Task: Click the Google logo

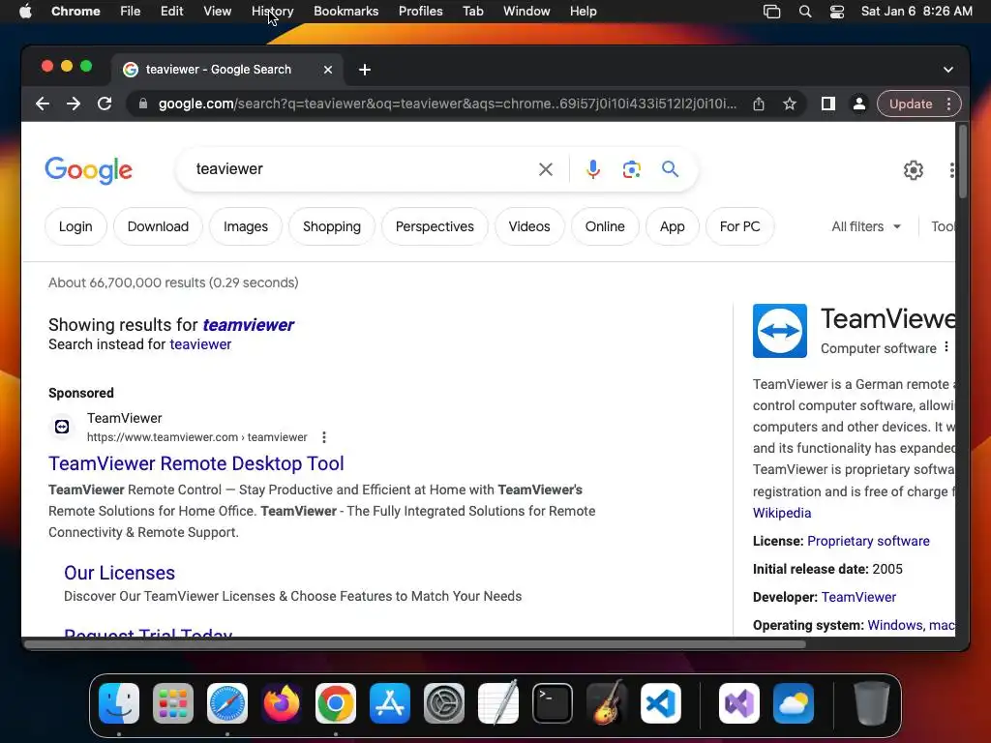Action: coord(88,170)
